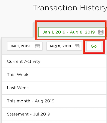
Task: Show transactions for the current week
Action: [x=54, y=75]
